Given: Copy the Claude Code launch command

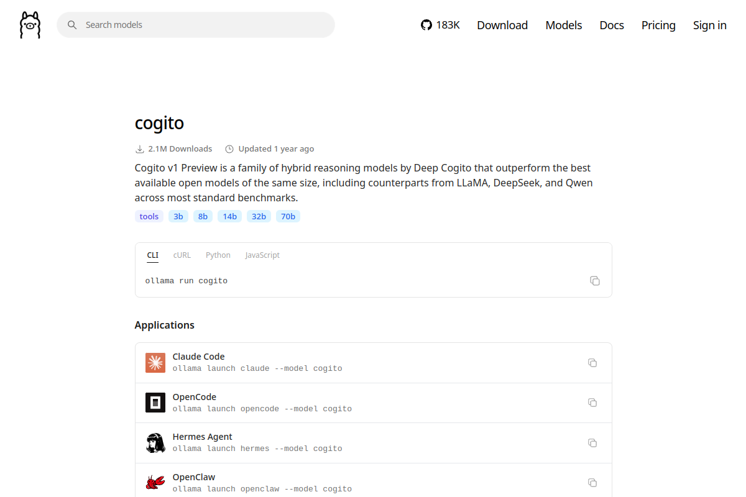Looking at the screenshot, I should coord(592,363).
